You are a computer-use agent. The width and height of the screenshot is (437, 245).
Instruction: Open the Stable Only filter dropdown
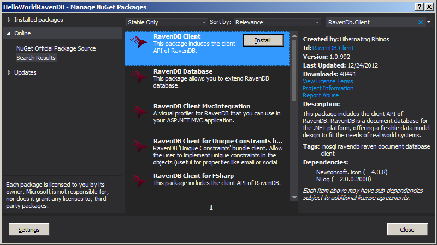(x=167, y=22)
